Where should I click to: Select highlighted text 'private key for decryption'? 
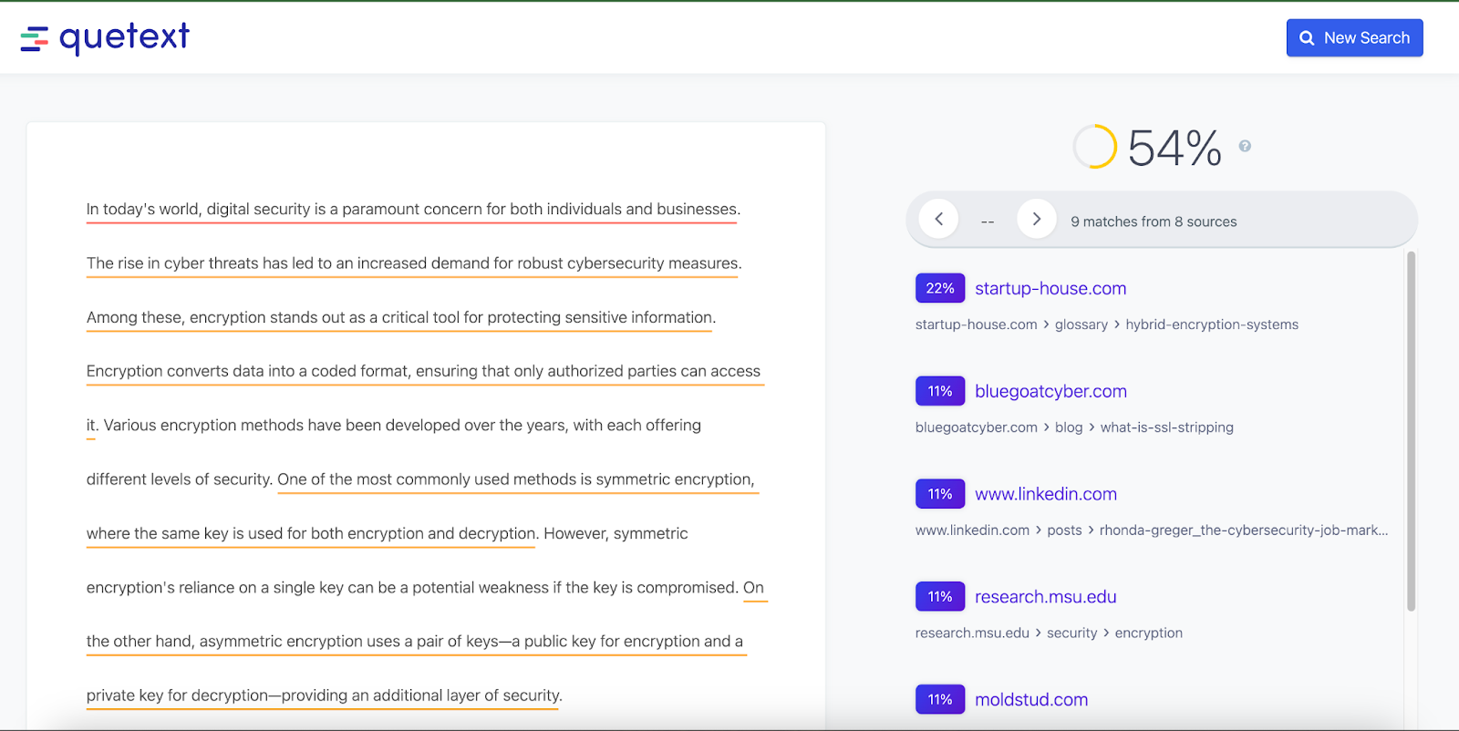coord(324,695)
